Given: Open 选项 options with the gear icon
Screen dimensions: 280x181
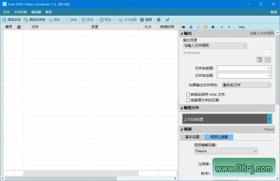Looking at the screenshot, I should point(146,20).
